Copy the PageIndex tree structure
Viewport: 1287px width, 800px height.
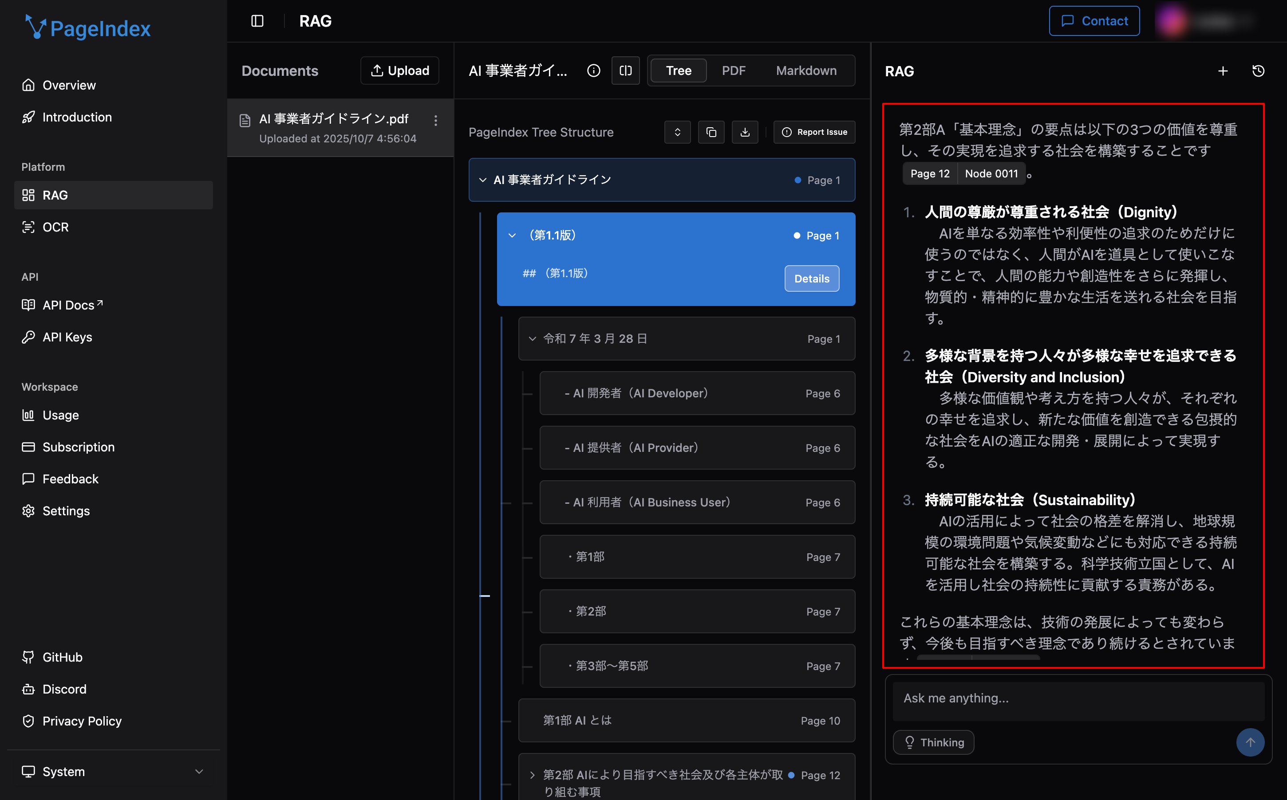point(711,132)
